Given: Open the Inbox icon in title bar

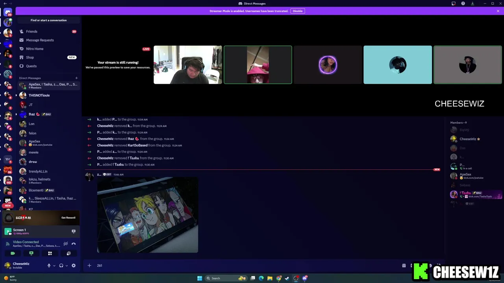Looking at the screenshot, I should pos(454,4).
